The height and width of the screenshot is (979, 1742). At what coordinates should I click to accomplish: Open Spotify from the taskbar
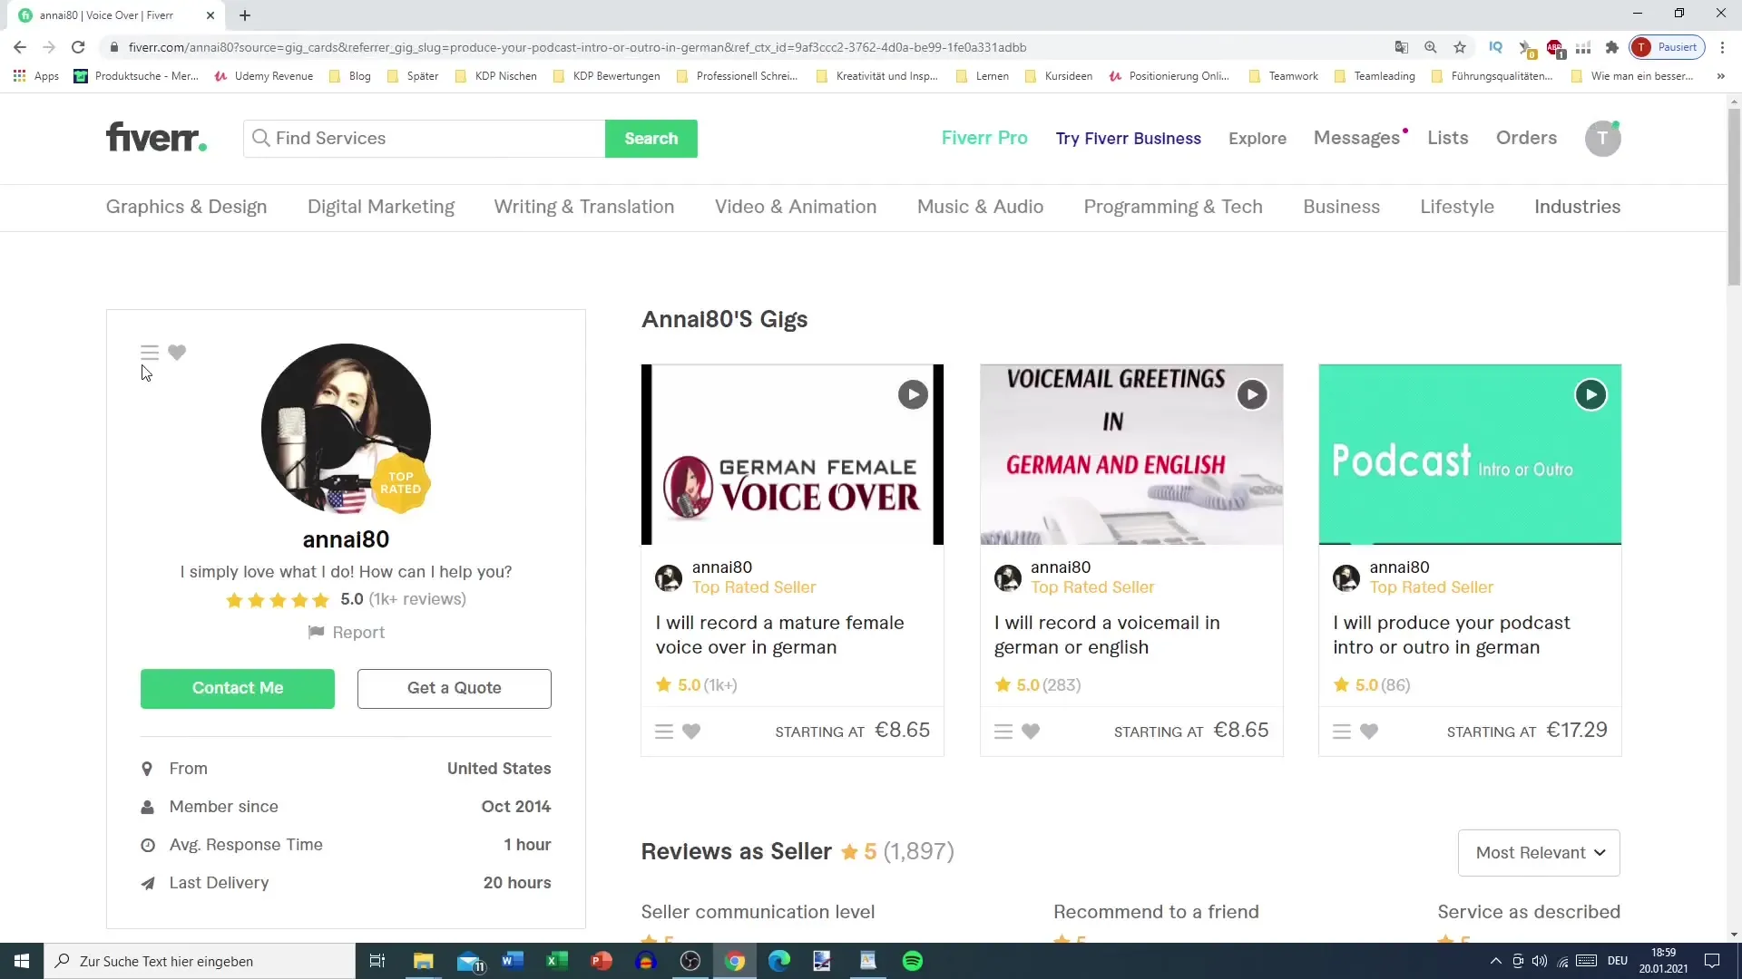pyautogui.click(x=913, y=961)
